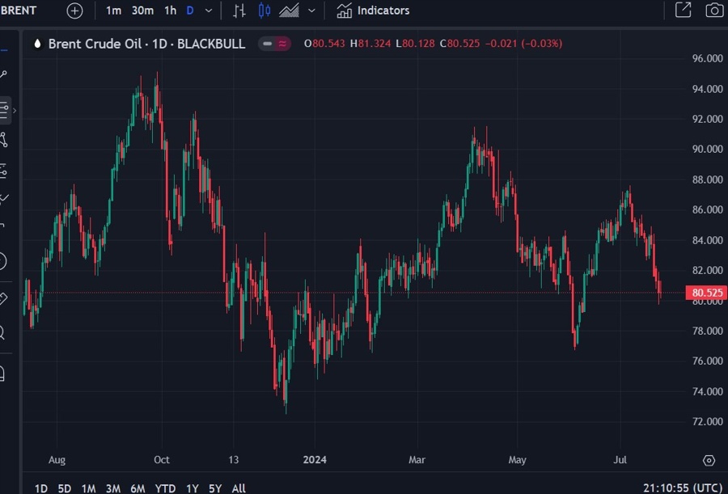This screenshot has height=494, width=728.
Task: Set date range to 1M
Action: 89,488
